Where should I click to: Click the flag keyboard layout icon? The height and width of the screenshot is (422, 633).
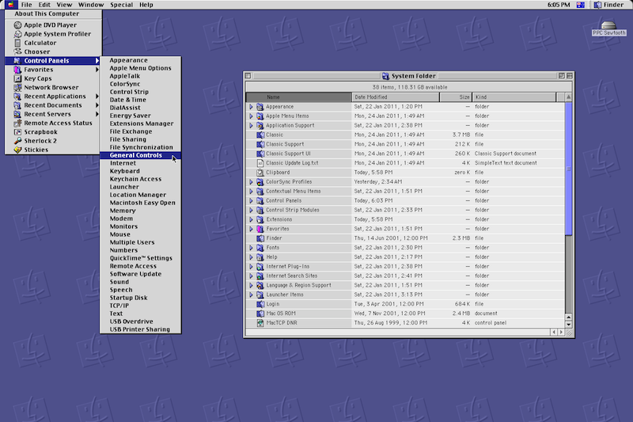tap(581, 5)
